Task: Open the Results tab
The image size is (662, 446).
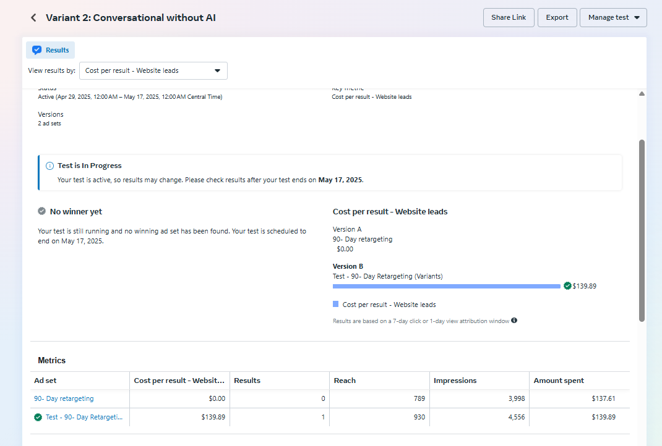Action: coord(51,50)
